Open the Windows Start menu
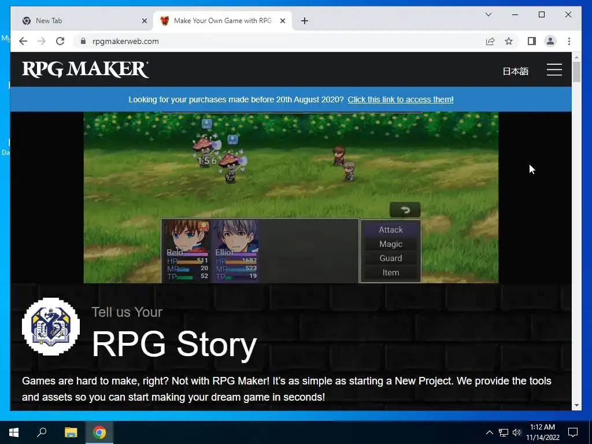592x444 pixels. [x=14, y=432]
